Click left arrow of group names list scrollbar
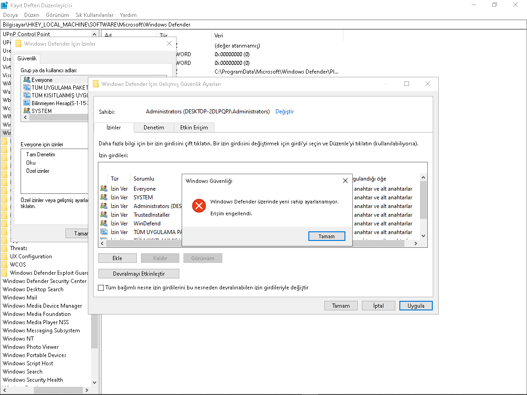The height and width of the screenshot is (395, 527). [25, 117]
